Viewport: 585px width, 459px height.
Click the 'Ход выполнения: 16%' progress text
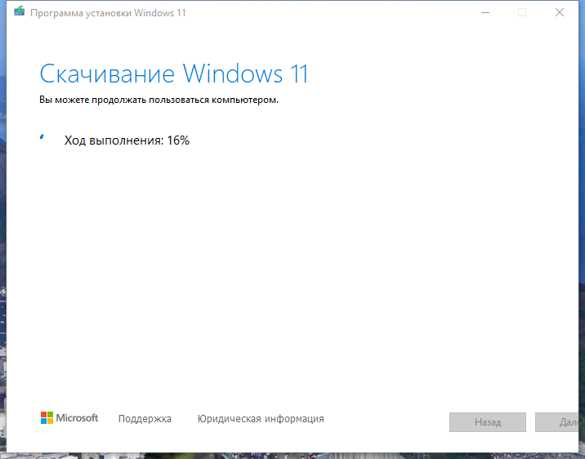point(127,140)
